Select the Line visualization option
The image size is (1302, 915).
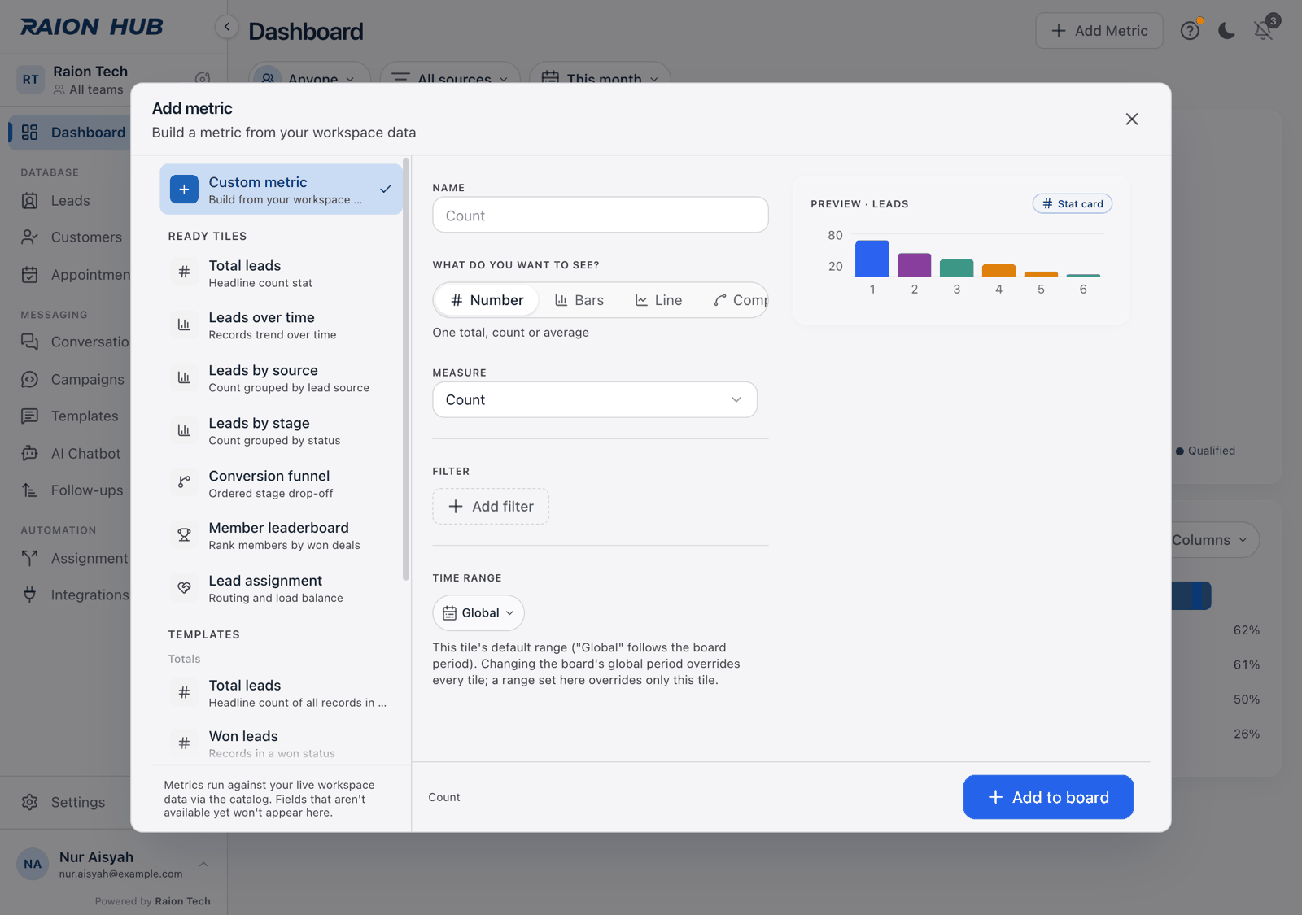point(658,300)
